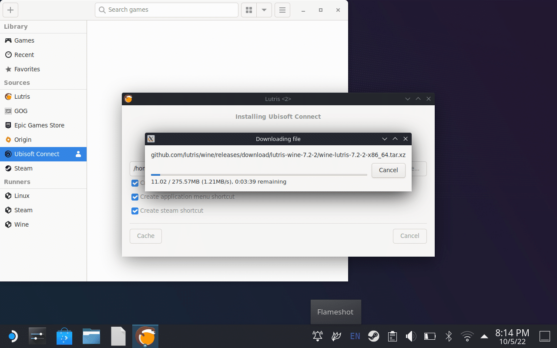The image size is (557, 348).
Task: Click the Origin logo icon
Action: coord(8,140)
